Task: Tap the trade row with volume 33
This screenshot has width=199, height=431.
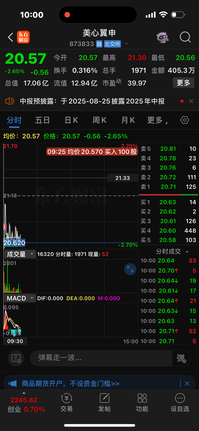Action: pos(168,260)
